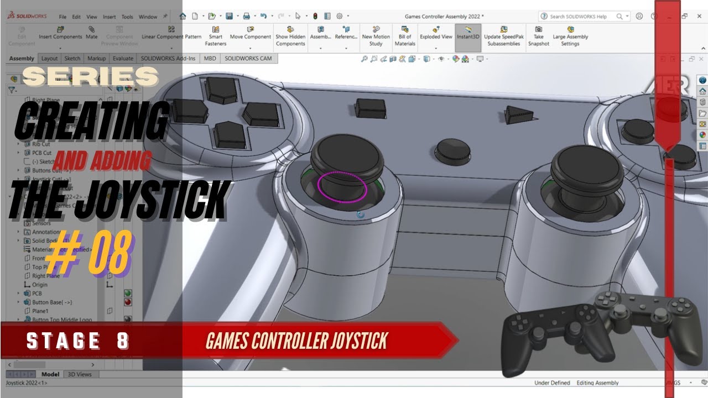Switch to the Evaluate tab
Viewport: 708px width, 398px height.
tap(123, 59)
